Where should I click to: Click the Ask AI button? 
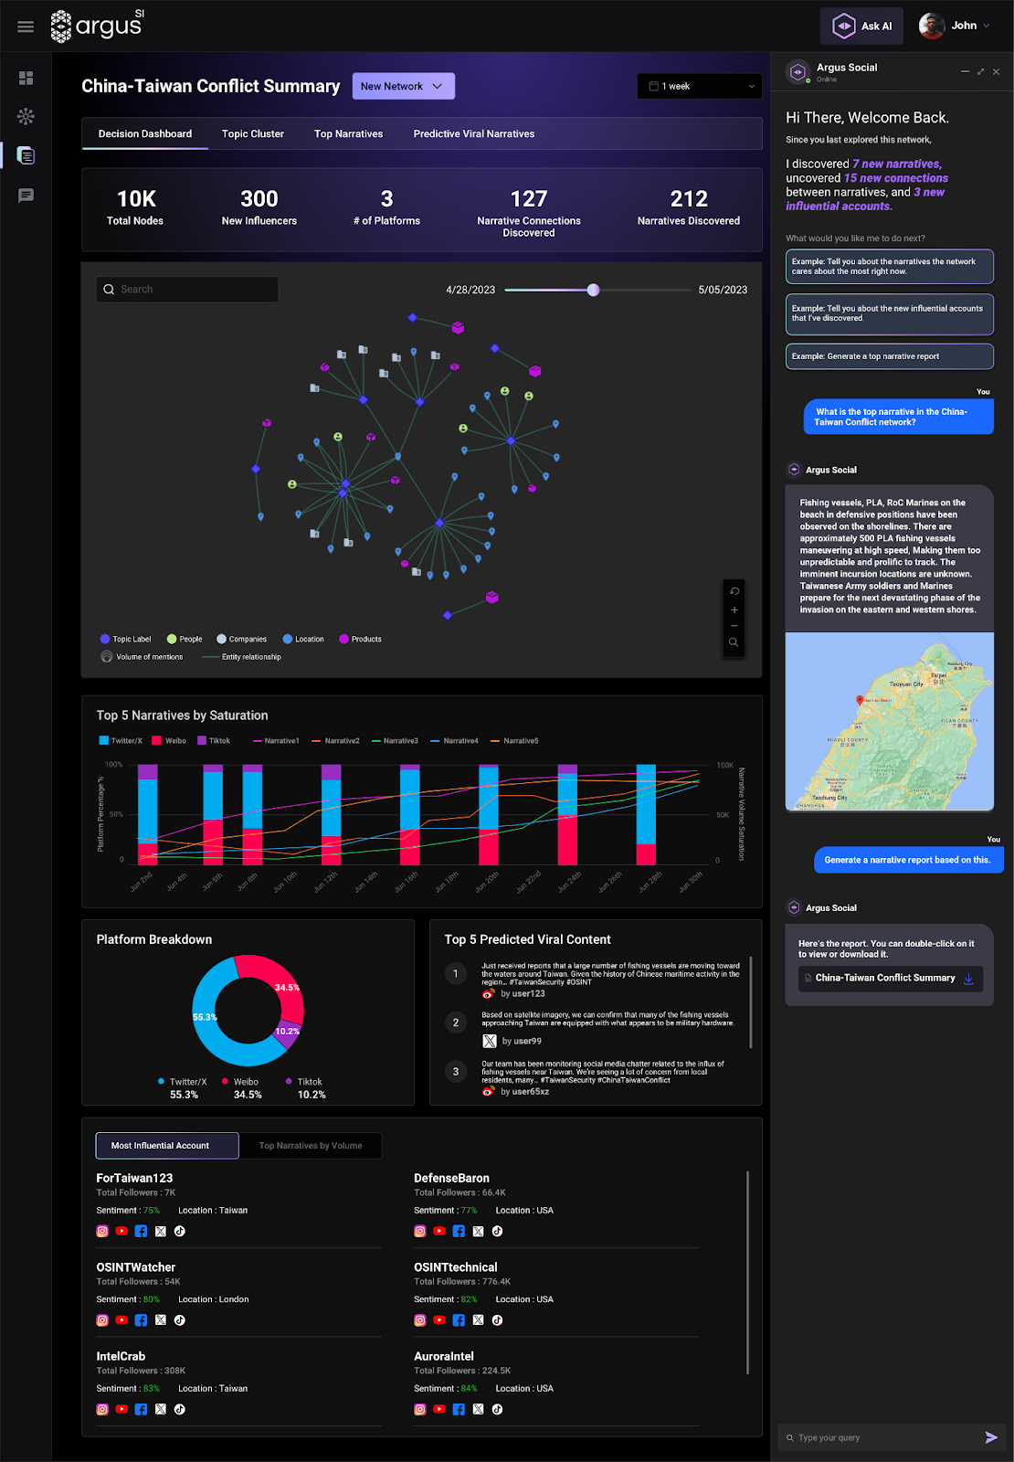(x=861, y=26)
